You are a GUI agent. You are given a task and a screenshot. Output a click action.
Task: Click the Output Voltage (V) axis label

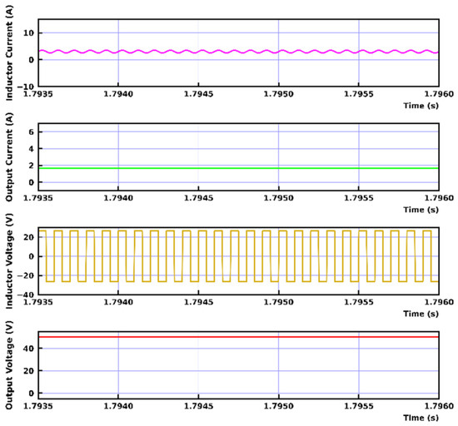pos(9,365)
